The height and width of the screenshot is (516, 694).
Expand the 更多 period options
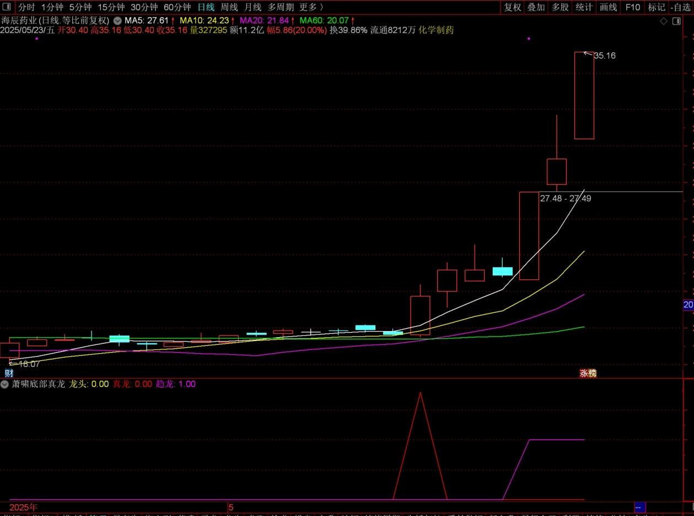pyautogui.click(x=311, y=7)
